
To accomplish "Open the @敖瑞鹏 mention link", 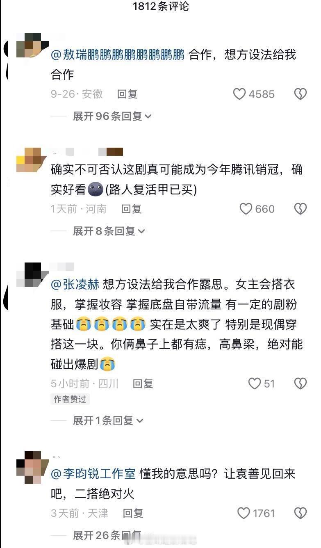I will pyautogui.click(x=118, y=55).
